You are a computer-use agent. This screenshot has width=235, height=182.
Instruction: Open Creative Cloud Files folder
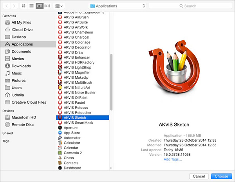(x=28, y=102)
